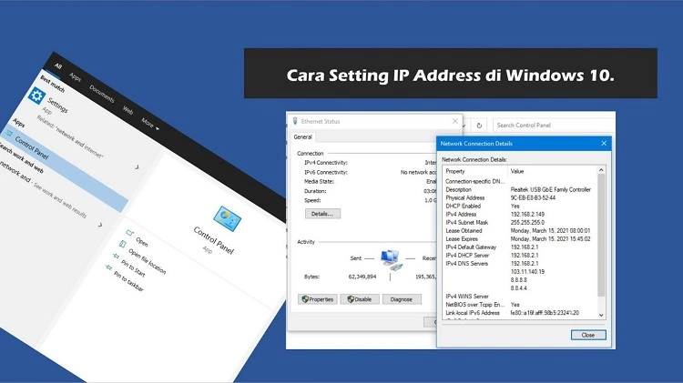Expand the Control Panel result chevron

(137, 166)
